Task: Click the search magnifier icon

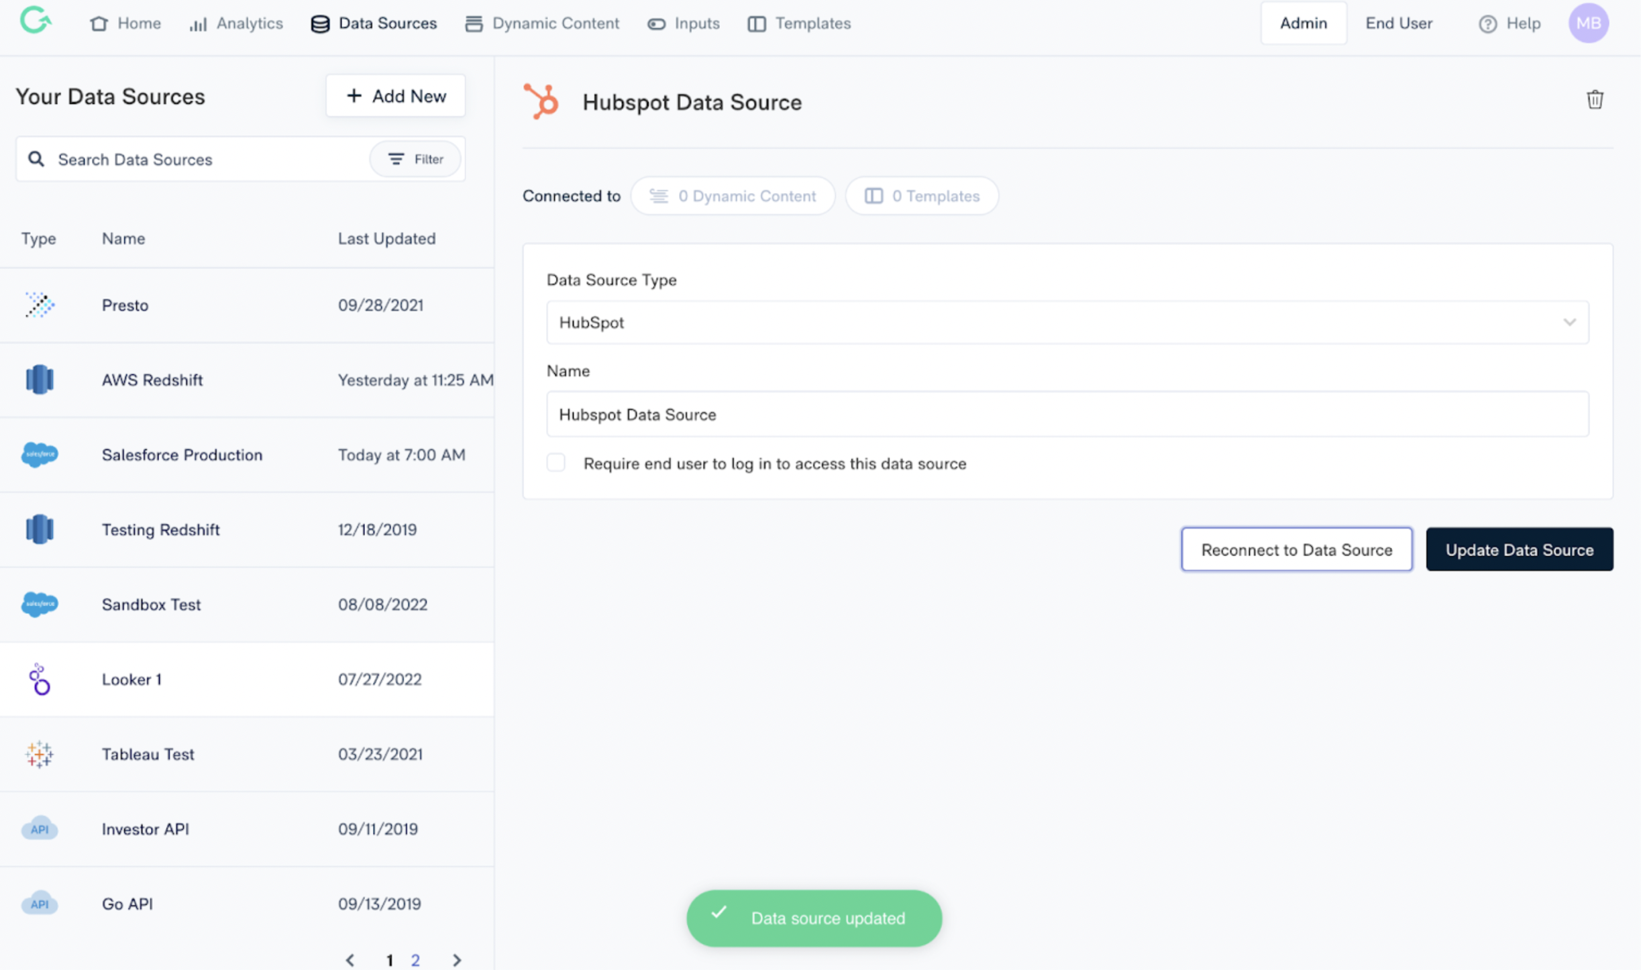Action: point(36,159)
